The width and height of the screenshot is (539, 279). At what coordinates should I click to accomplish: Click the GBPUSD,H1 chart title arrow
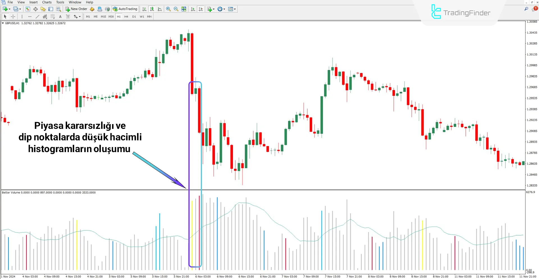[3, 23]
